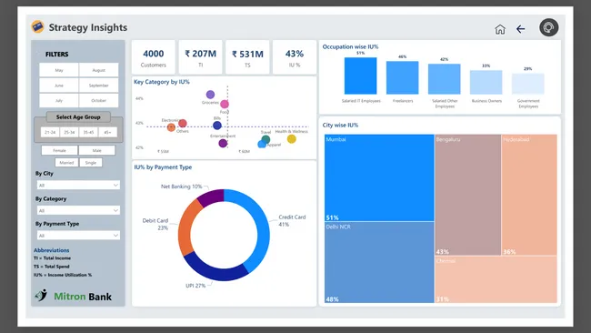Select the Salaried Other Employees bar
This screenshot has height=333, width=591.
[x=444, y=79]
